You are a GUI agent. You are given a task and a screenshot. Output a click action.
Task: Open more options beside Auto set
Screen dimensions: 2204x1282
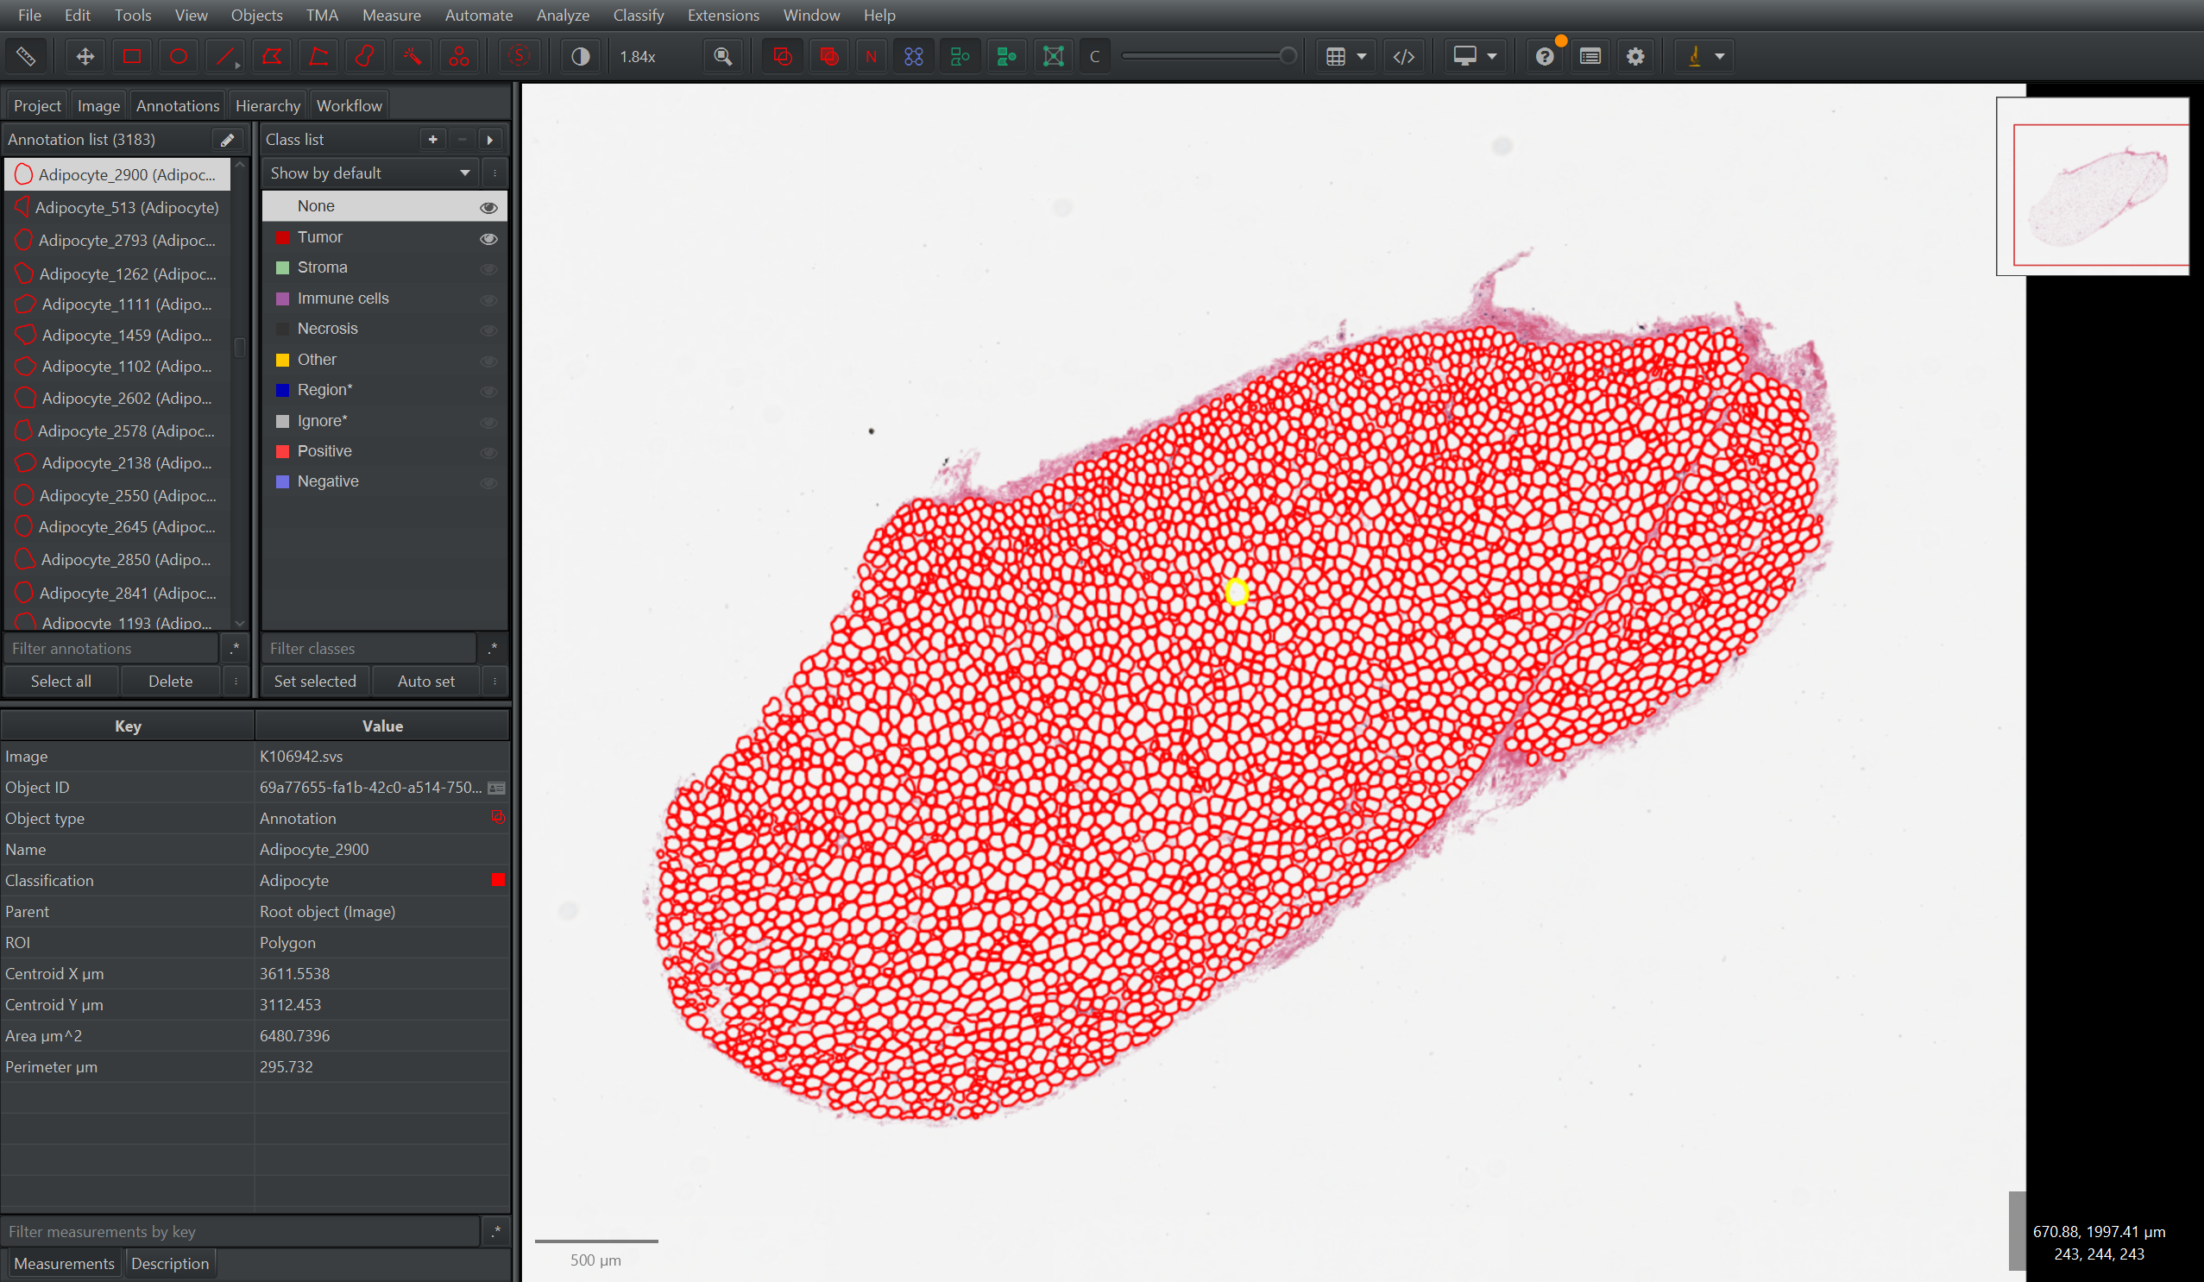494,682
